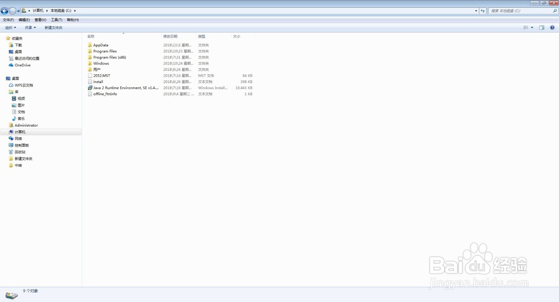Open the 音乐 library icon
This screenshot has height=302, width=559.
click(x=14, y=118)
